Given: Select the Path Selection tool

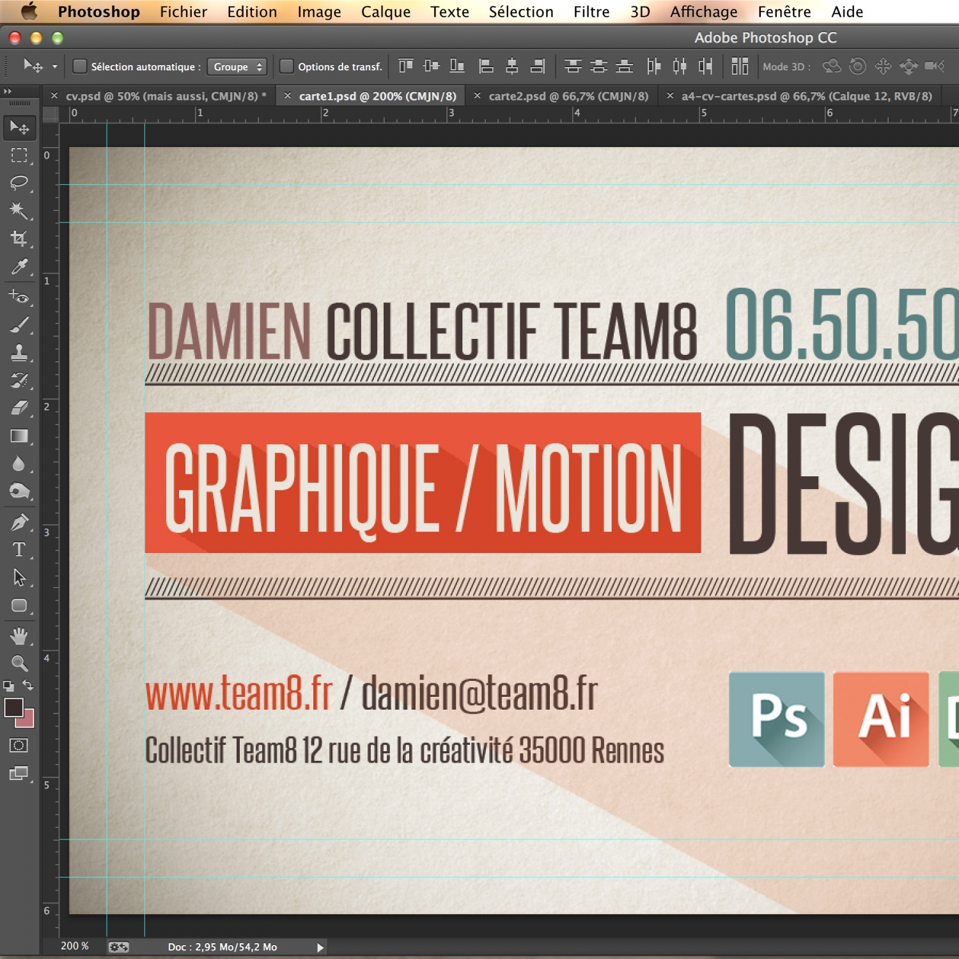Looking at the screenshot, I should pos(19,577).
